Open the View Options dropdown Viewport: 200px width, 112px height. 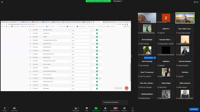[x=118, y=1]
